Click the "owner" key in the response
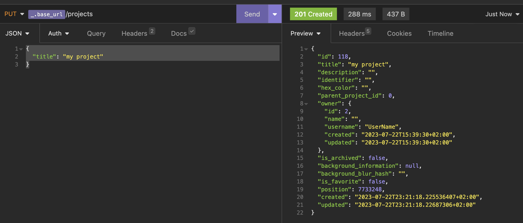 tap(330, 103)
